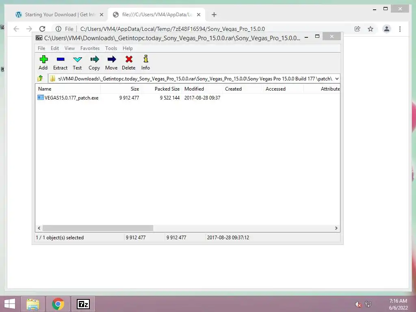This screenshot has width=416, height=312.
Task: Click the network tray icon
Action: pos(368,304)
